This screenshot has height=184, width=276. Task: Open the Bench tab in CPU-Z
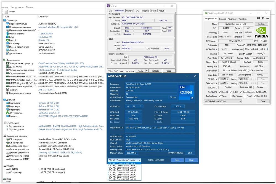pyautogui.click(x=154, y=11)
